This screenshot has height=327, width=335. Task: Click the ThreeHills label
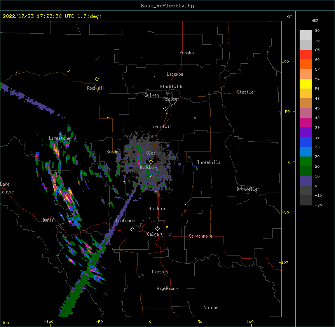coord(209,162)
